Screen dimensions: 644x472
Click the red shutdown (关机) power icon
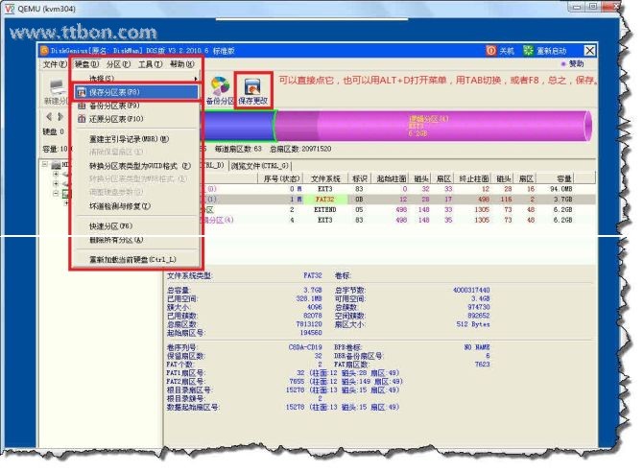pyautogui.click(x=490, y=51)
